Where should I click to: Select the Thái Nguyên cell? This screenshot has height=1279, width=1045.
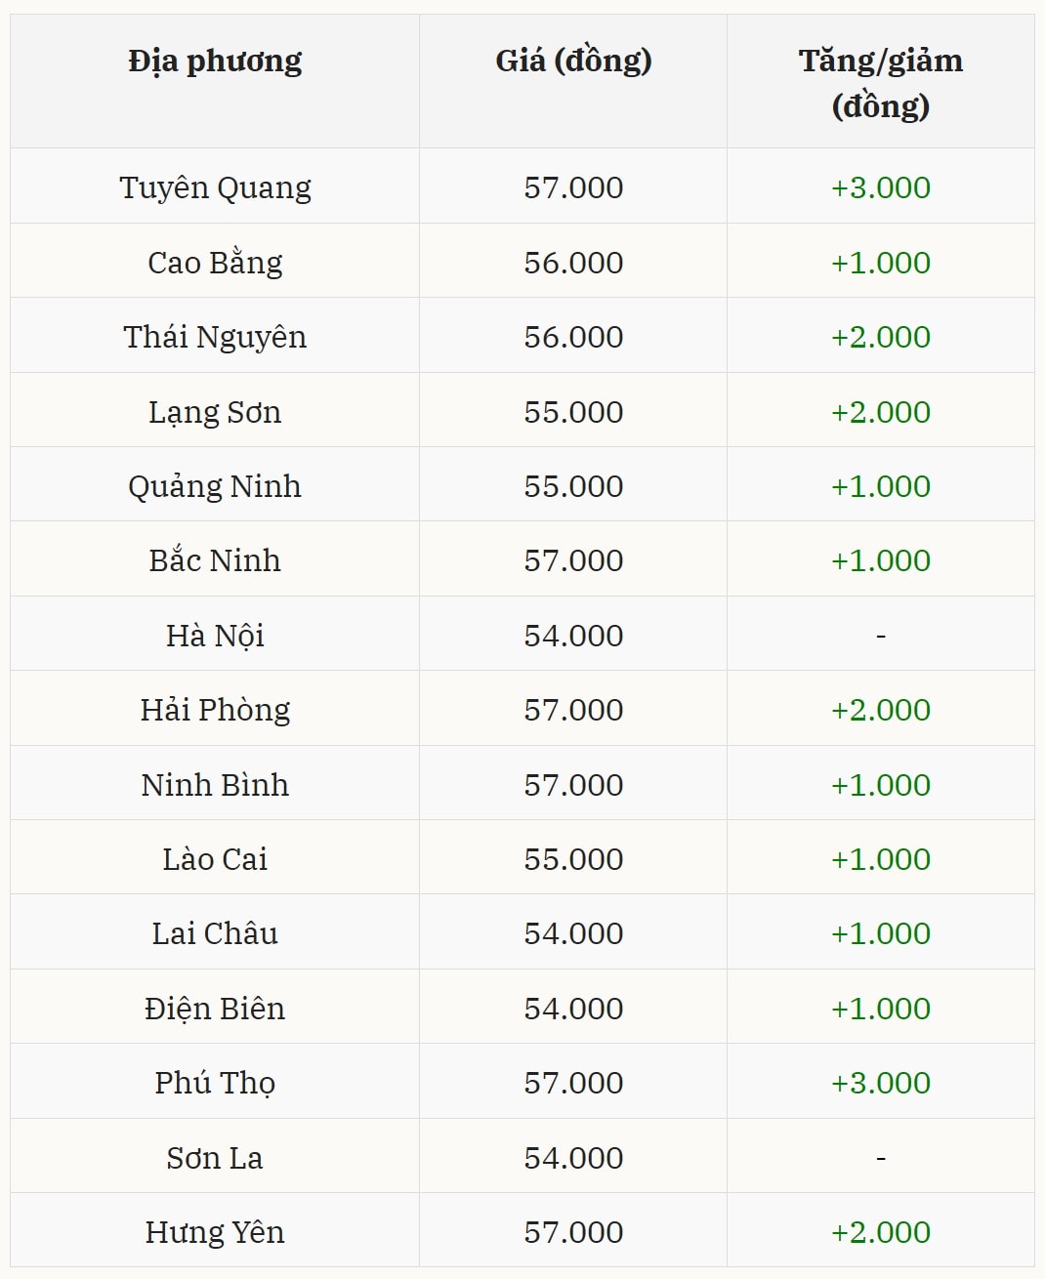(x=215, y=337)
